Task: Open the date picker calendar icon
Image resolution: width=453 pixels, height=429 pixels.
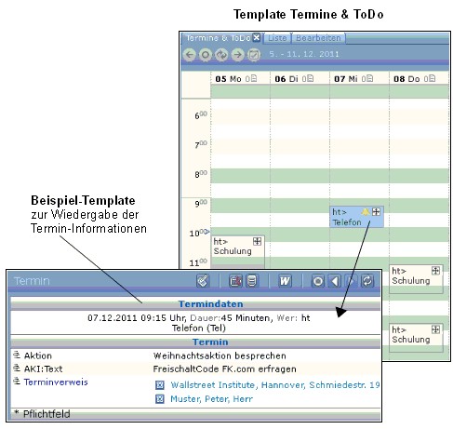Action: (254, 55)
